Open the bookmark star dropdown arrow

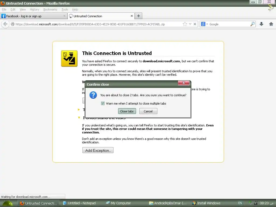[190, 24]
